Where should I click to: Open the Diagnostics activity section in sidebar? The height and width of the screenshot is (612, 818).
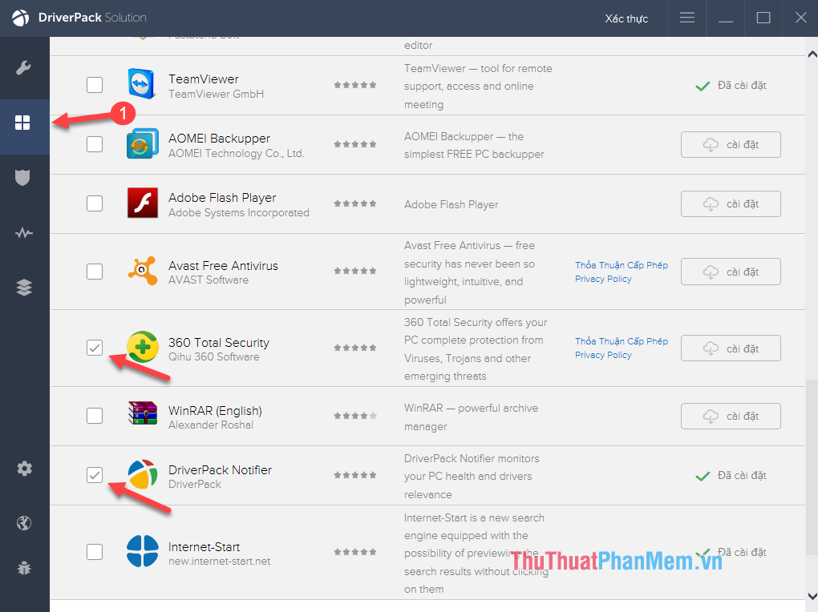coord(24,232)
